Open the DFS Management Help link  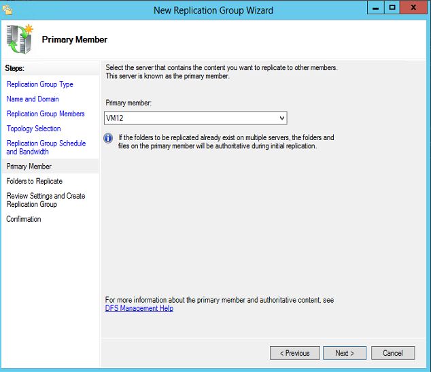[139, 308]
